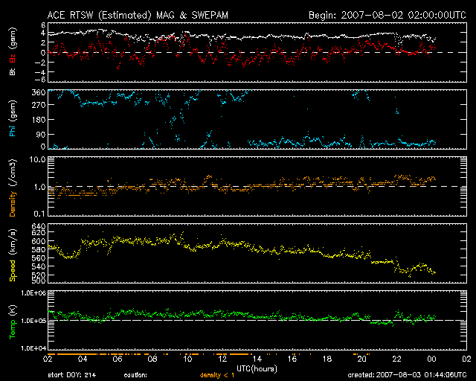Viewport: 476px width, 381px height.
Task: Click the orange density < 1 legend text
Action: point(219,374)
